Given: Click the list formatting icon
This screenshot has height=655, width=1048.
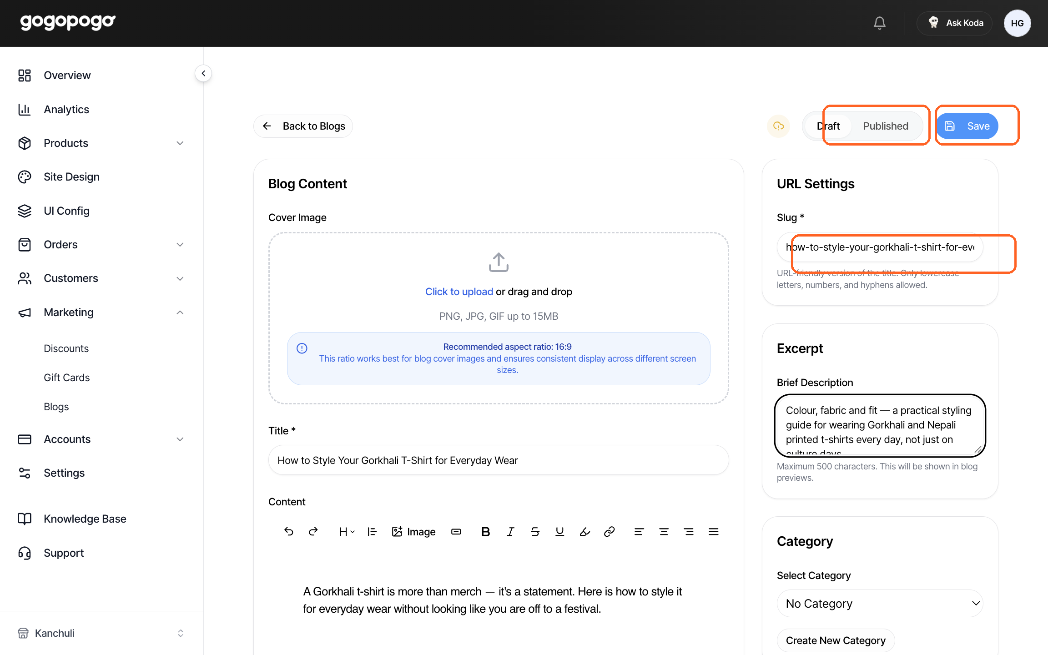Looking at the screenshot, I should click(372, 531).
